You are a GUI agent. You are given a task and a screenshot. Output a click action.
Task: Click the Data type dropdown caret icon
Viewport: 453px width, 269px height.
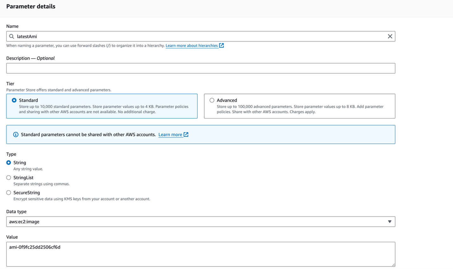[390, 221]
